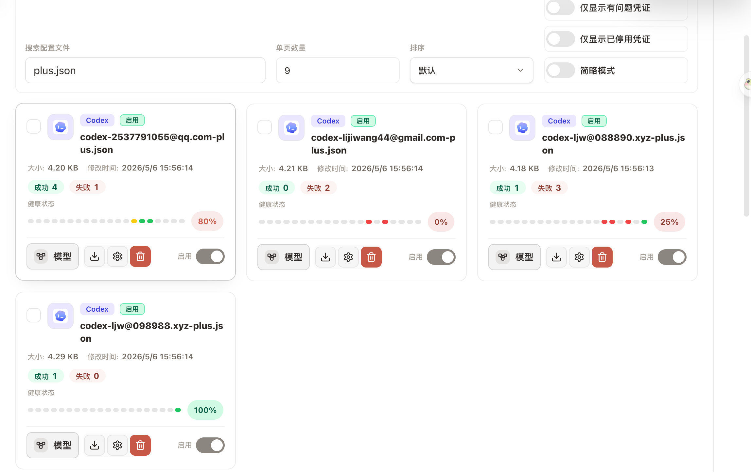Screen dimensions: 751x473
Task: Delete the codex-lijiwang44@gmail.com-plus.json credential
Action: (x=371, y=257)
